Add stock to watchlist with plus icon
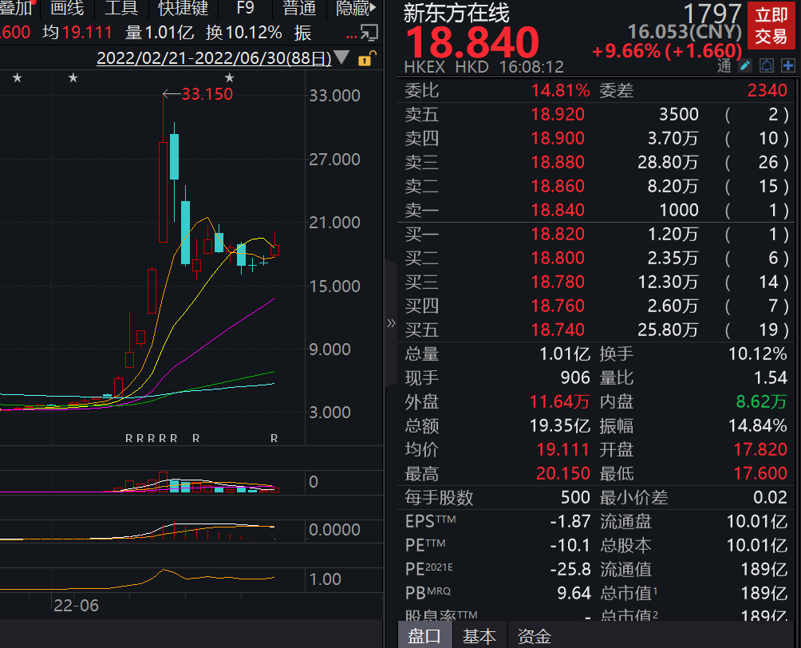 click(788, 65)
